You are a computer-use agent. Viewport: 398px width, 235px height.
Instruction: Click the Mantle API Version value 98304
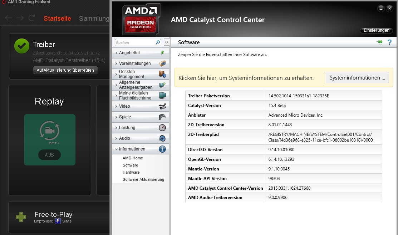click(x=274, y=179)
